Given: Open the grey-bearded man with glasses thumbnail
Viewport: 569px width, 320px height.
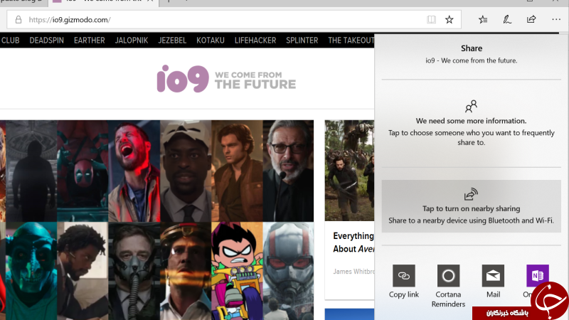Looking at the screenshot, I should pos(288,171).
